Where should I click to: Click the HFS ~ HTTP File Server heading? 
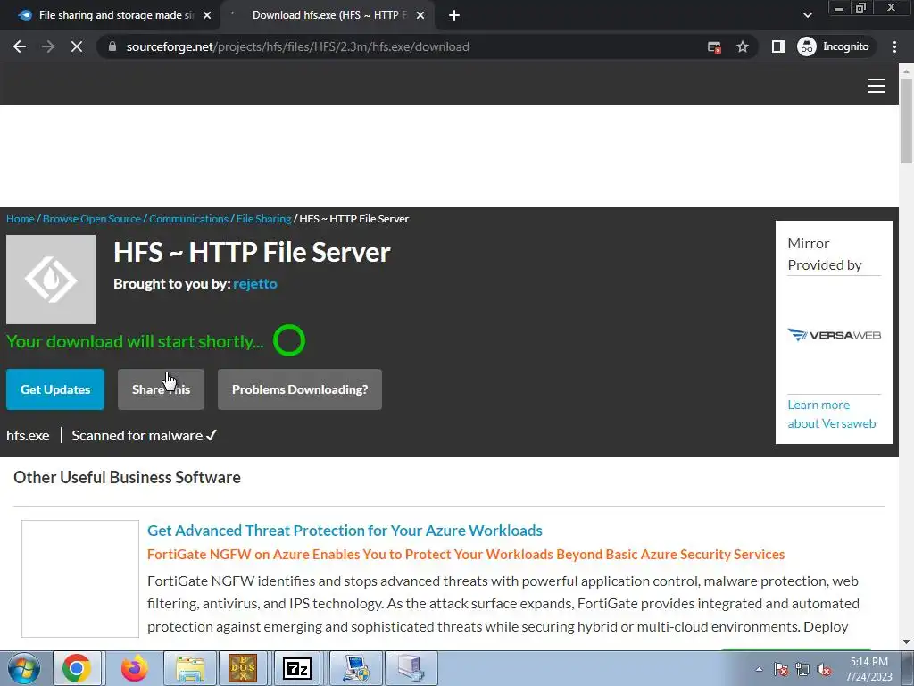[x=252, y=252]
